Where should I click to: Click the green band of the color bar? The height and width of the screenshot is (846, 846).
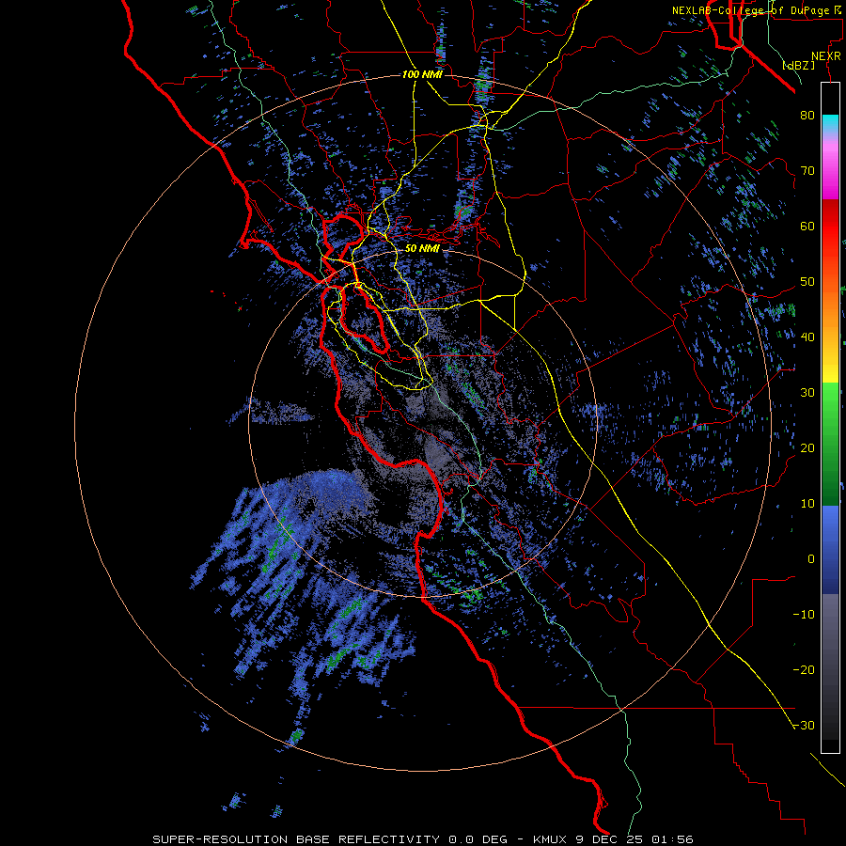click(x=830, y=444)
